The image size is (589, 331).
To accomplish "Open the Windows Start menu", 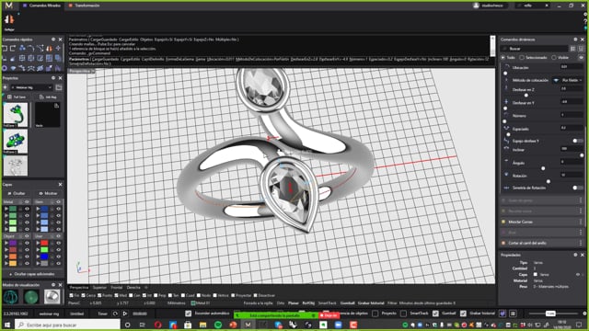I will coord(6,325).
